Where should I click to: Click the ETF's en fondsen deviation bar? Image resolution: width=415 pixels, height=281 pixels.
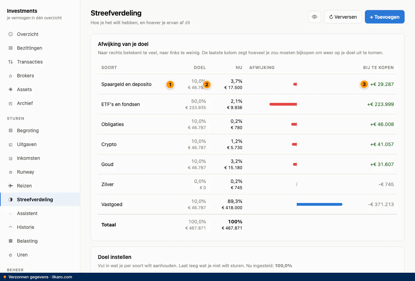(283, 104)
